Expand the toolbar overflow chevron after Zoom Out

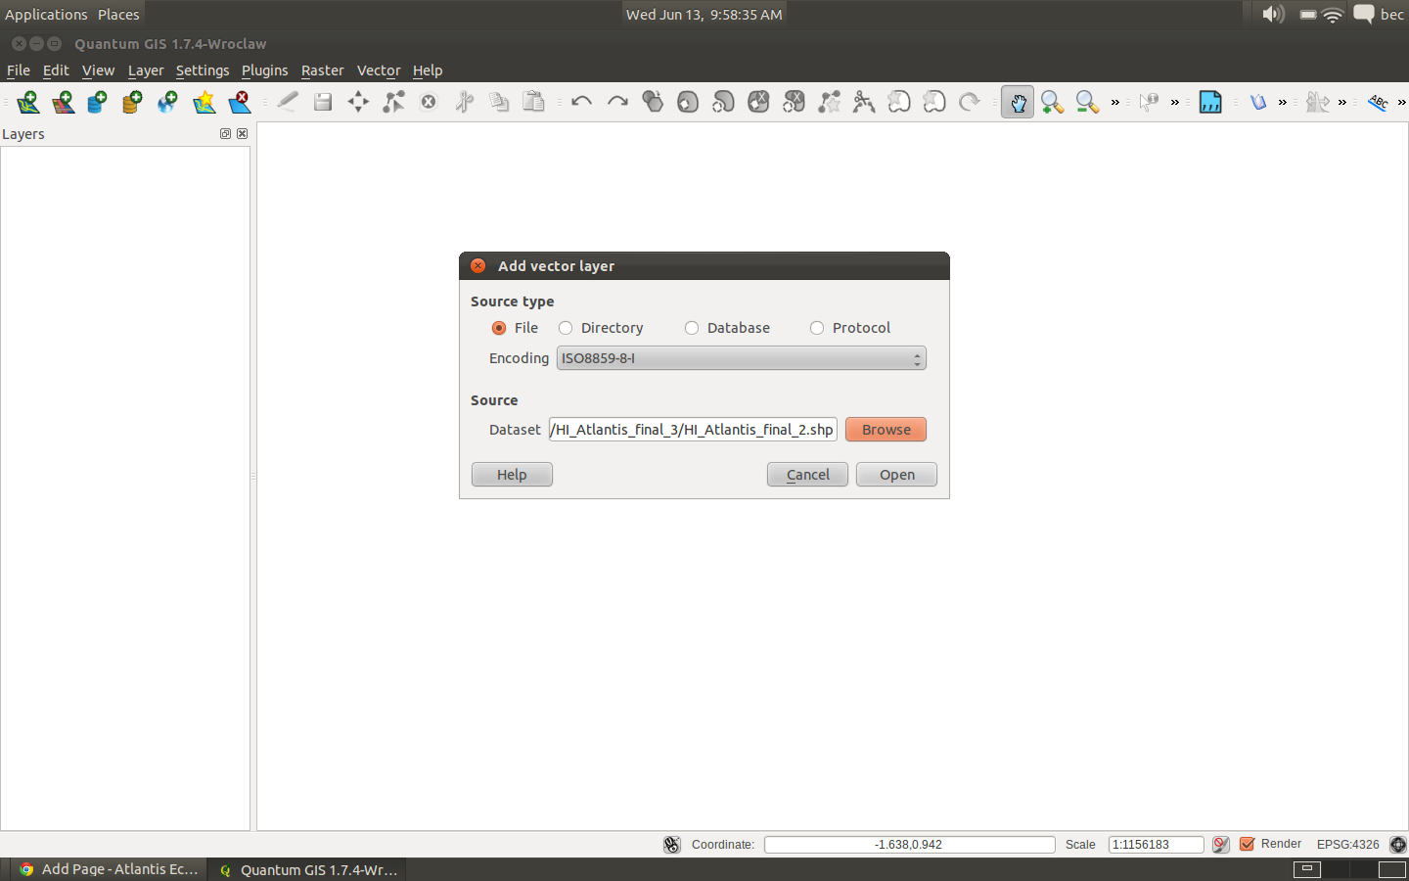click(1115, 102)
